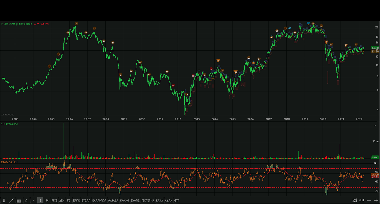Viewport: 380px width, 204px height.
Task: Open the chart indicators icon
Action: click(x=354, y=201)
